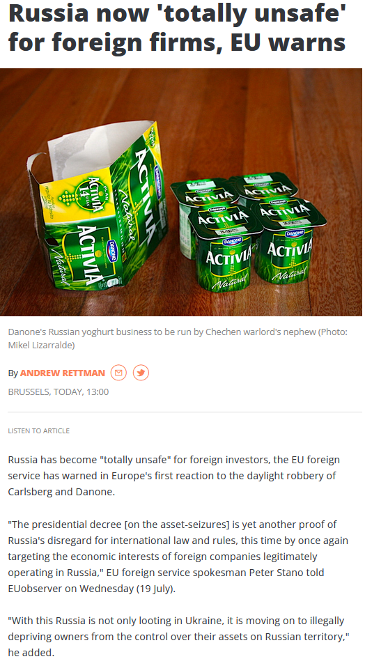
Task: Click the photo caption about Danone
Action: 178,339
